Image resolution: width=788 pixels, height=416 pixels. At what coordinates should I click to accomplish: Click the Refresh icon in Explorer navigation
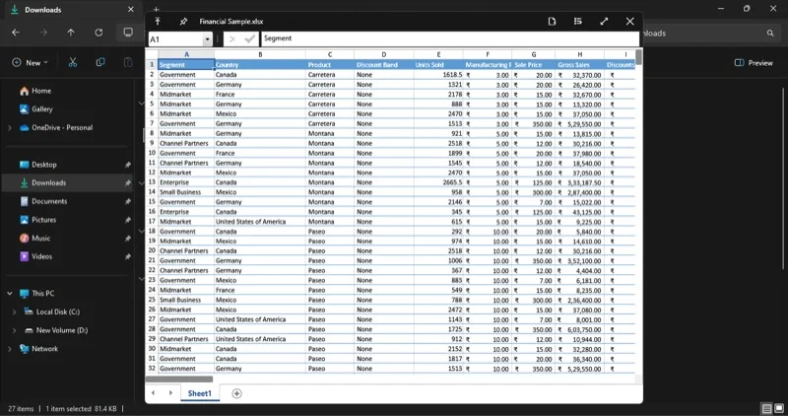(x=98, y=33)
